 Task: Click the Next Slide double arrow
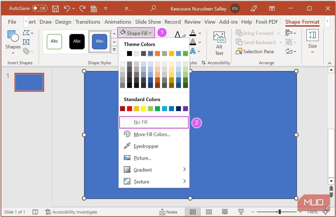331,195
